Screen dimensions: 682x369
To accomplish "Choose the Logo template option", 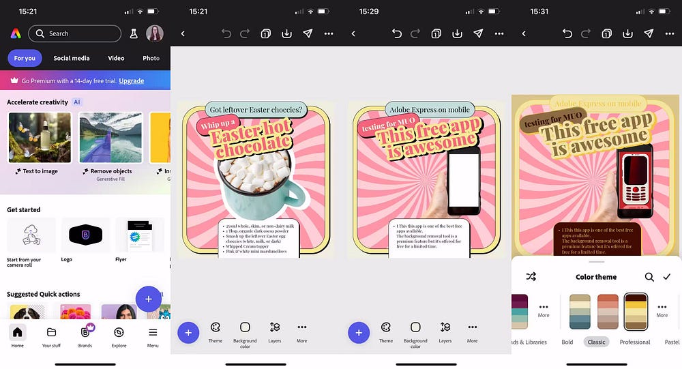I will coord(85,240).
